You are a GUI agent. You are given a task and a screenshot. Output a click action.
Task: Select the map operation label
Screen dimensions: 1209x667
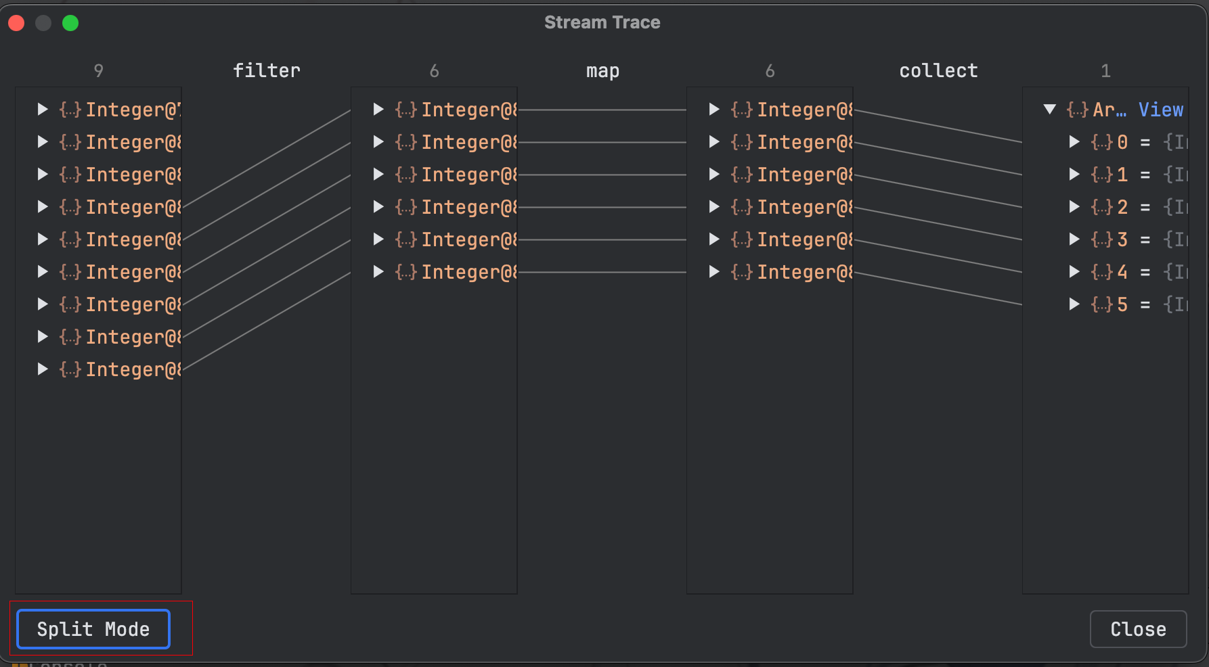602,71
